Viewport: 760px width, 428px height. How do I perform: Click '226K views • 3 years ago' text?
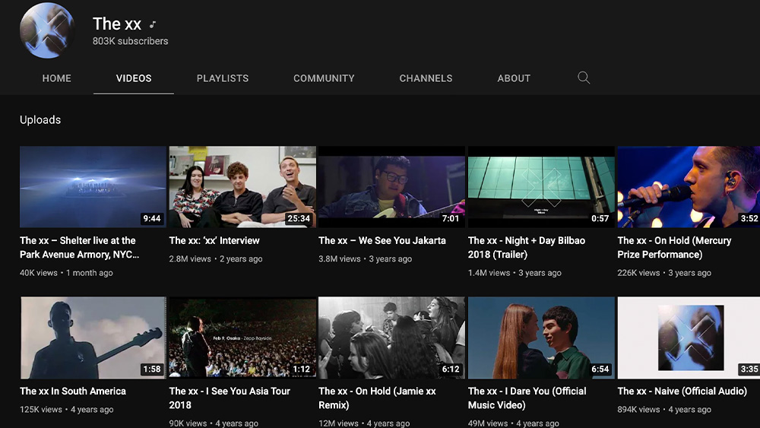click(x=664, y=273)
